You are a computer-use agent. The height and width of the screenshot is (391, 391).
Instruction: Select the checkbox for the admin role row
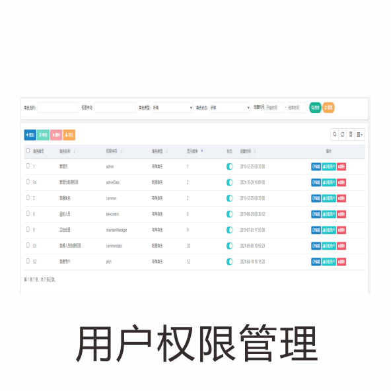click(28, 166)
